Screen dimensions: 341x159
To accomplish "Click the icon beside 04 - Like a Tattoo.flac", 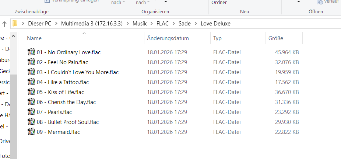I will [31, 82].
